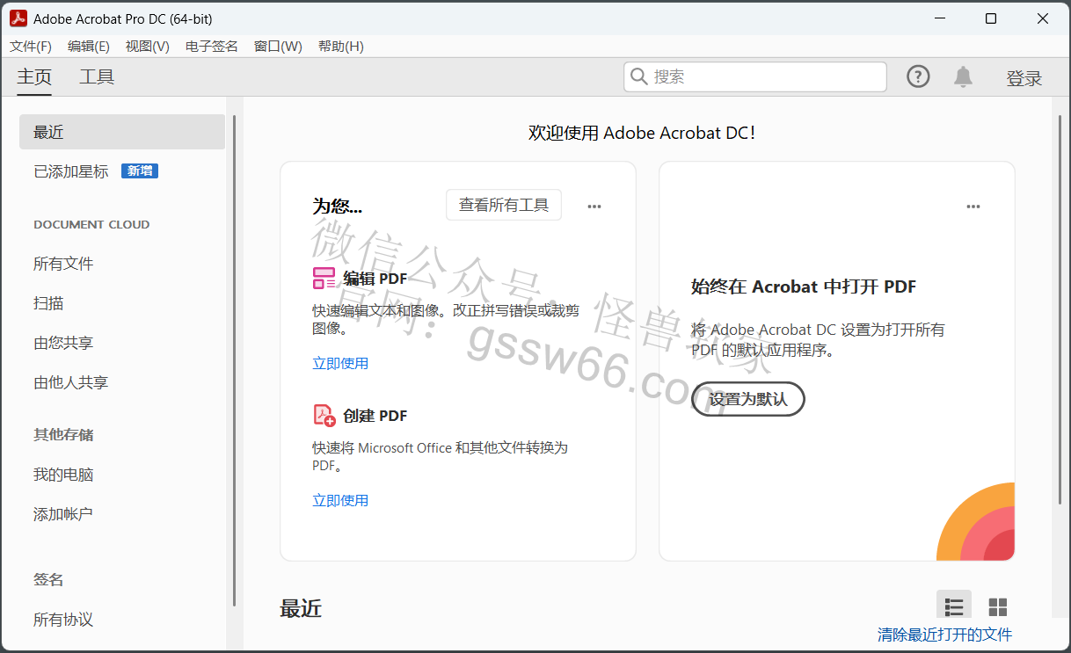Click the 编辑 PDF tool icon
1071x653 pixels.
pyautogui.click(x=324, y=279)
